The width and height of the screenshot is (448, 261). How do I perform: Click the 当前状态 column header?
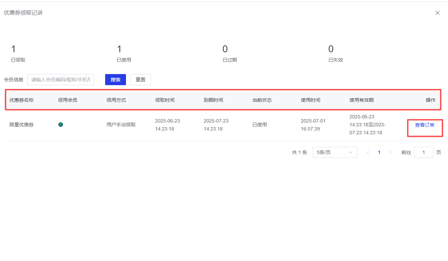pyautogui.click(x=262, y=100)
